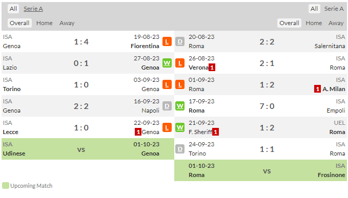Click the red card icon beside F. Sheriff
Image resolution: width=348 pixels, height=198 pixels.
(x=215, y=132)
